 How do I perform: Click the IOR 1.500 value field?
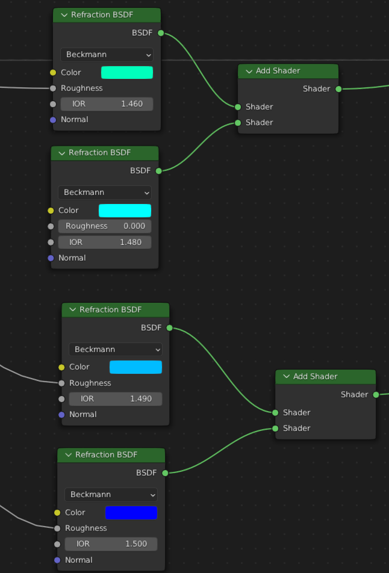(111, 544)
